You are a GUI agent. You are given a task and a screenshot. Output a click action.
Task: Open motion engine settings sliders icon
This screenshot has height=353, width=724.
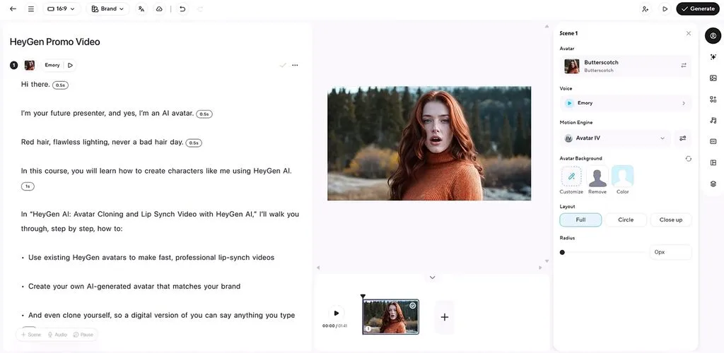click(683, 138)
